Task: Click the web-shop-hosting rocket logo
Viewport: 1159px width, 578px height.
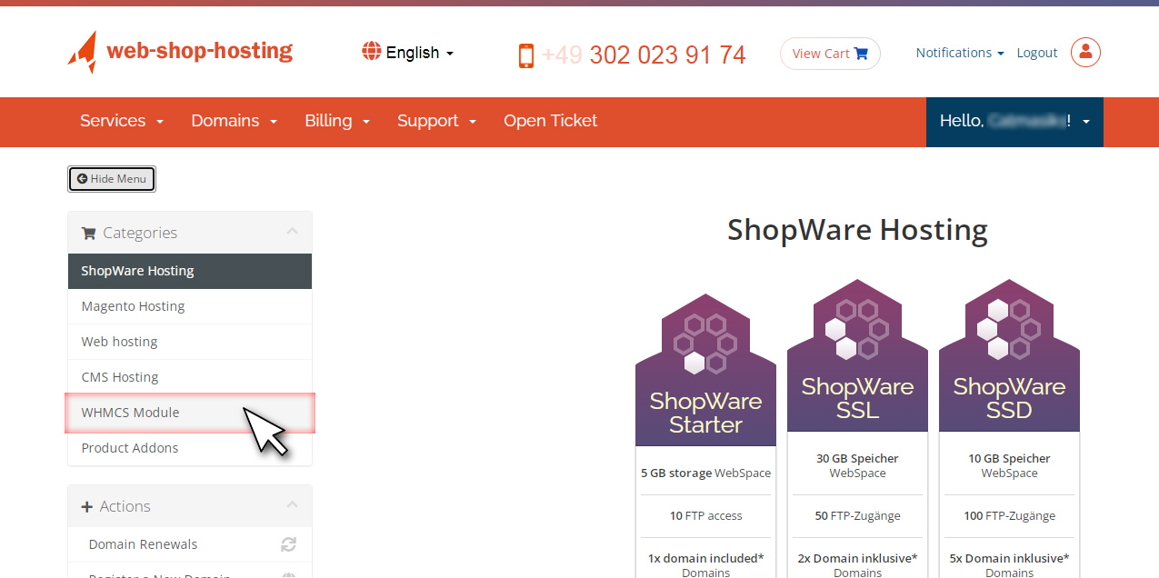Action: (x=180, y=52)
